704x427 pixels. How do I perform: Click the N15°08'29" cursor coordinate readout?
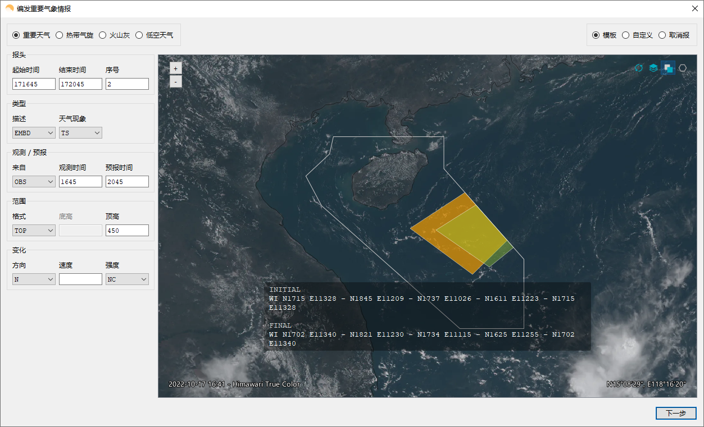646,384
